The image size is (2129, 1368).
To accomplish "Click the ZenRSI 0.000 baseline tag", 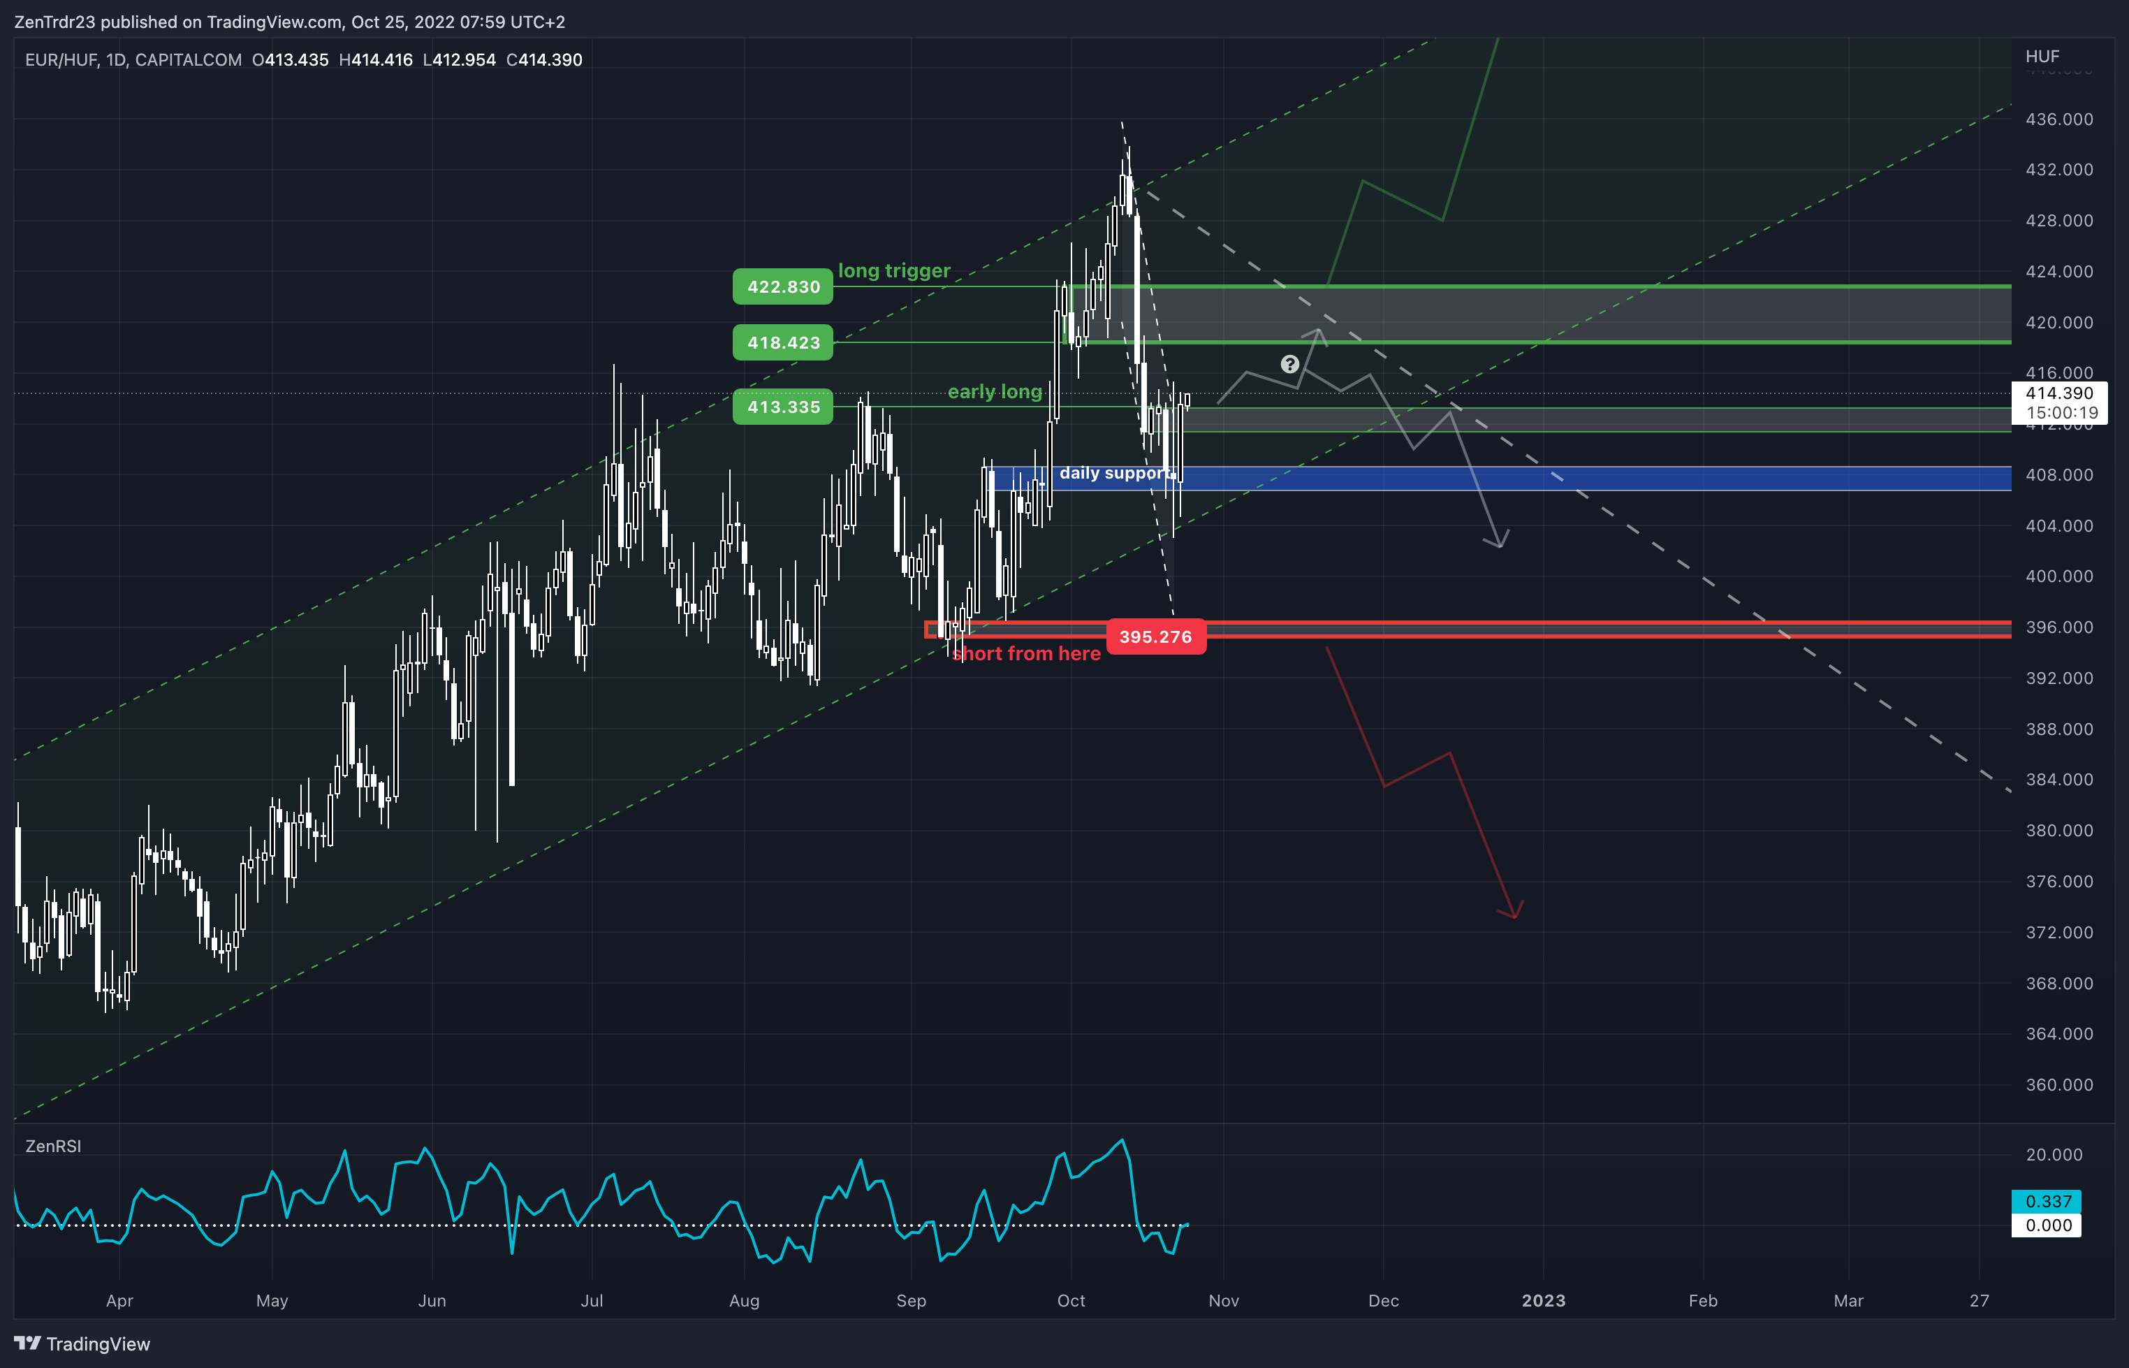I will tap(2047, 1225).
